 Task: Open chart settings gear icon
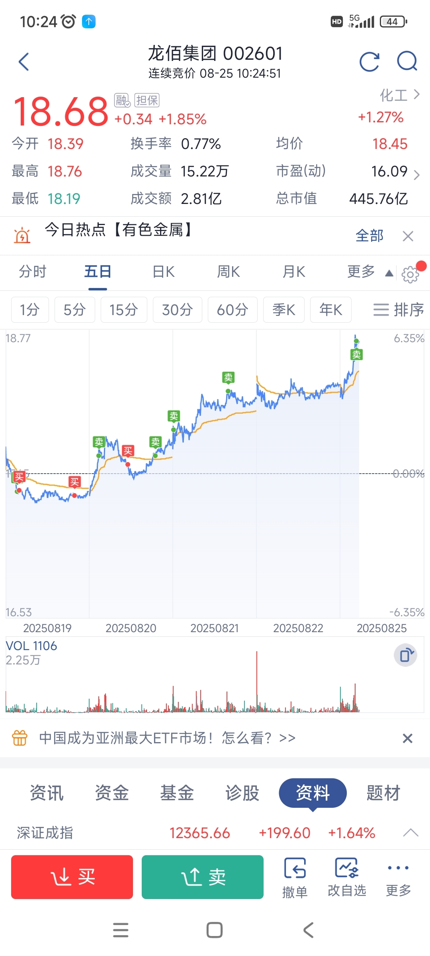(410, 274)
